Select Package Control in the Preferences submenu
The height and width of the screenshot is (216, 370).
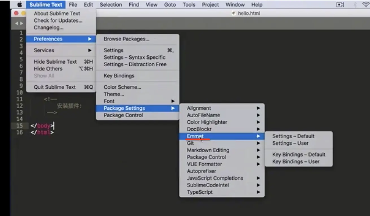[138, 115]
